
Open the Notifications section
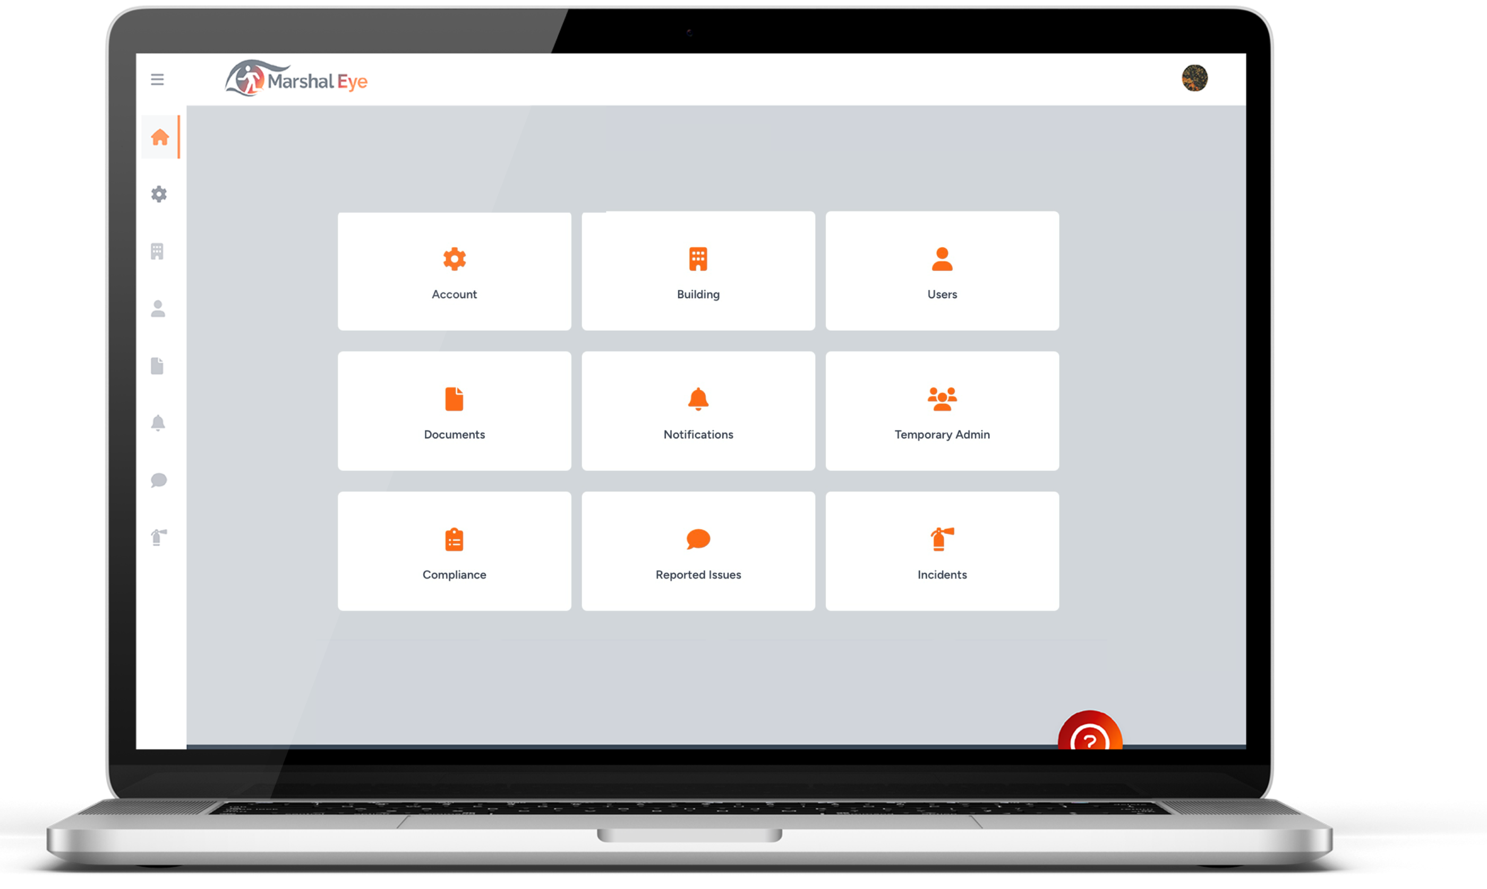[x=697, y=412]
